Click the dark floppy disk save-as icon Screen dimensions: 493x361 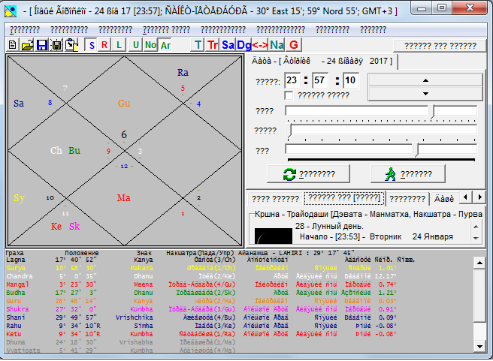click(56, 45)
